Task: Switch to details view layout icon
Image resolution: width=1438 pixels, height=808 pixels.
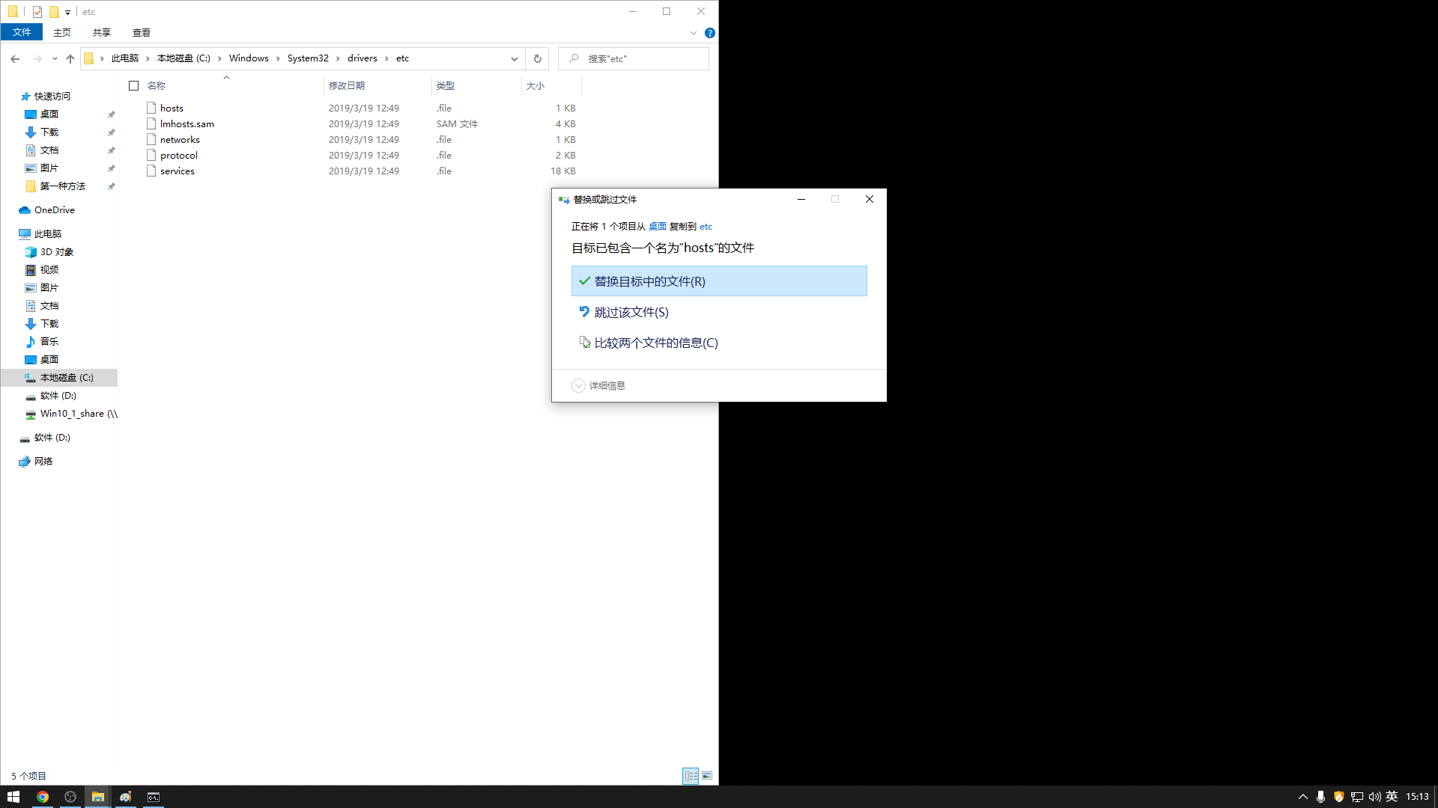Action: [x=691, y=776]
